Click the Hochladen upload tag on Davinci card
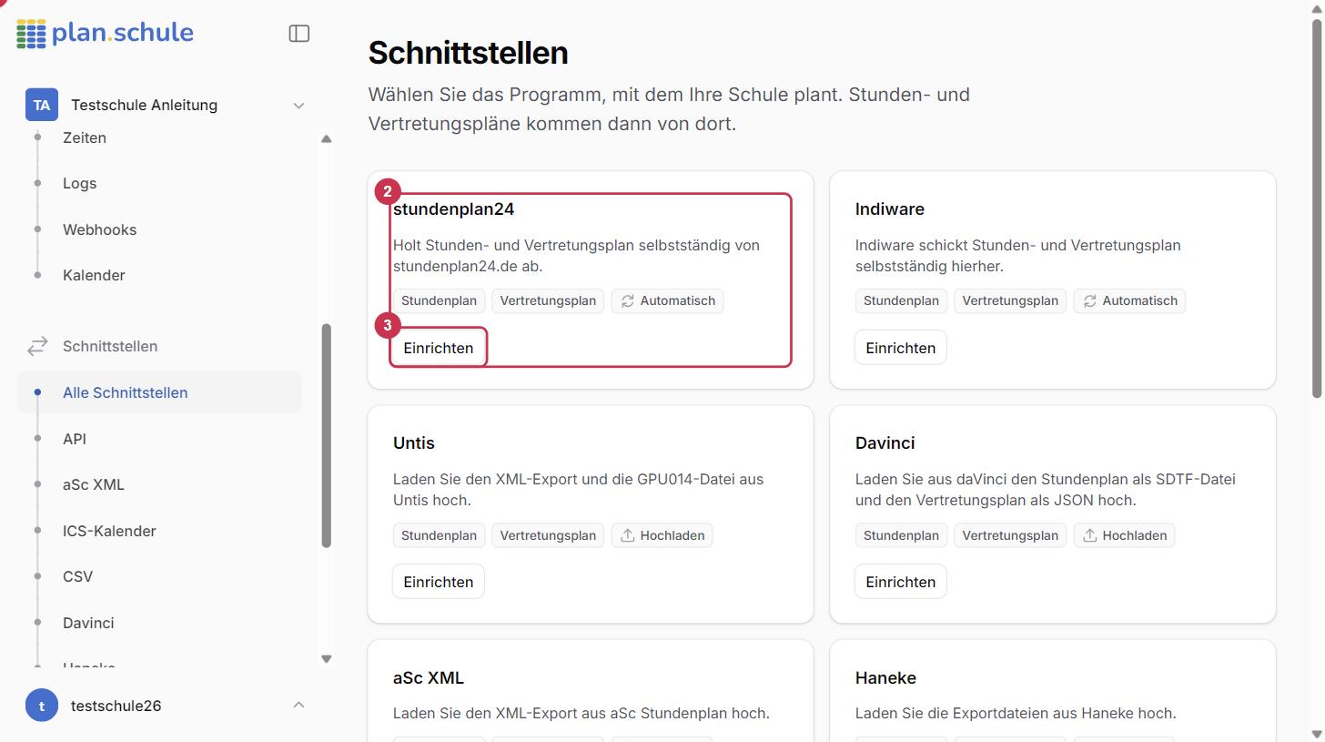This screenshot has height=742, width=1325. pos(1124,535)
